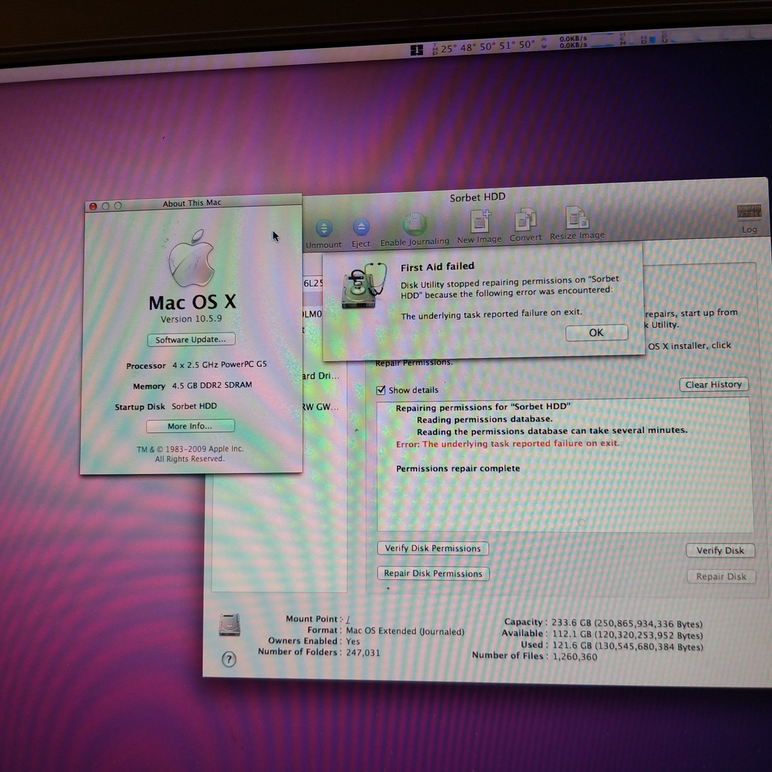Click Verify Disk Permissions

433,548
